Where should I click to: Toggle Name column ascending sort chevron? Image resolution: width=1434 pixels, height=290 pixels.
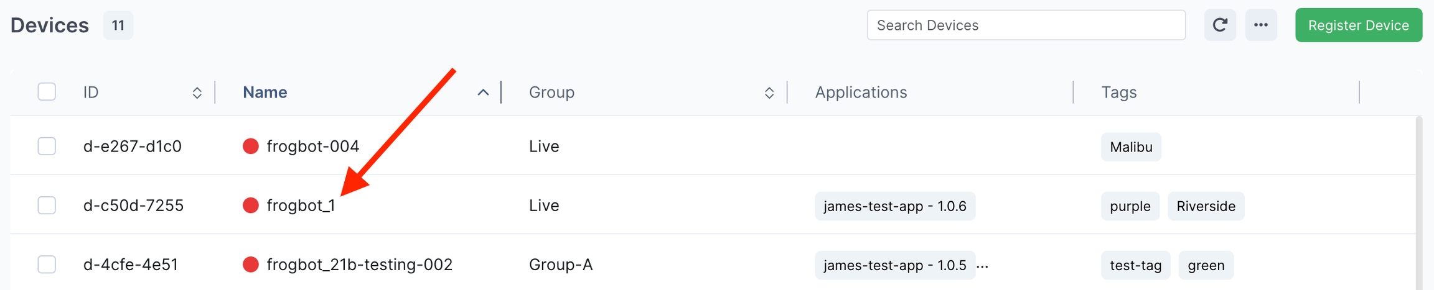483,93
